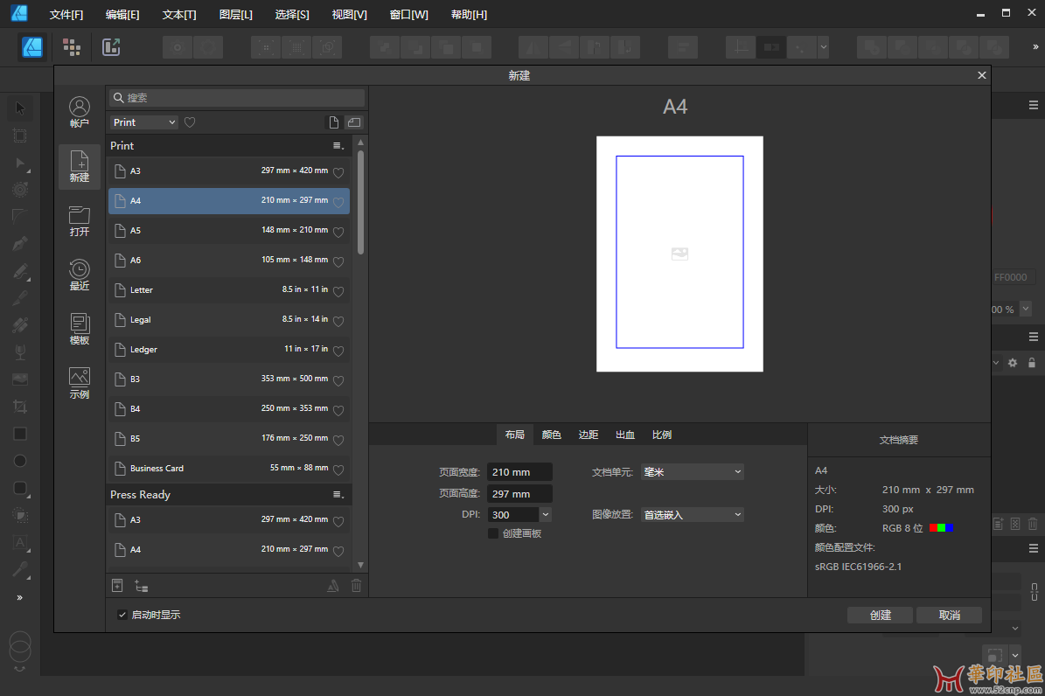Screen dimensions: 1045x696
Task: Select the Ellipse shape tool
Action: 20,462
